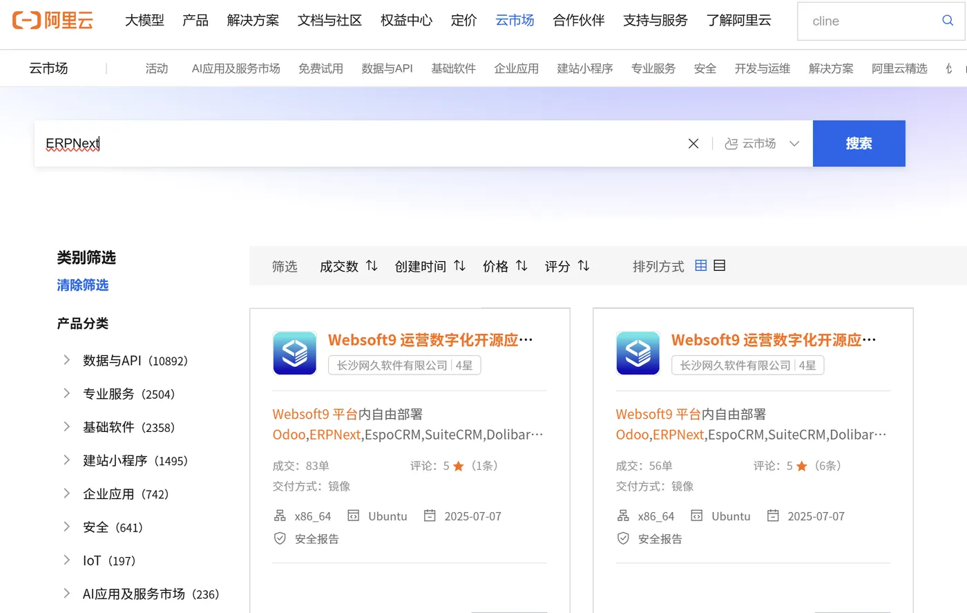Go to 免费试用 in marketplace nav
Screen dimensions: 967x613
[x=320, y=68]
